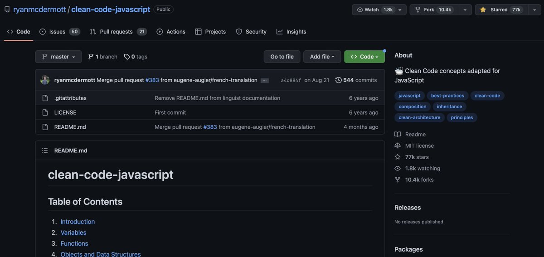Select the principles topic tag
Image resolution: width=544 pixels, height=257 pixels.
click(462, 117)
